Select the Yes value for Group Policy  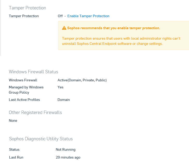pyautogui.click(x=60, y=87)
